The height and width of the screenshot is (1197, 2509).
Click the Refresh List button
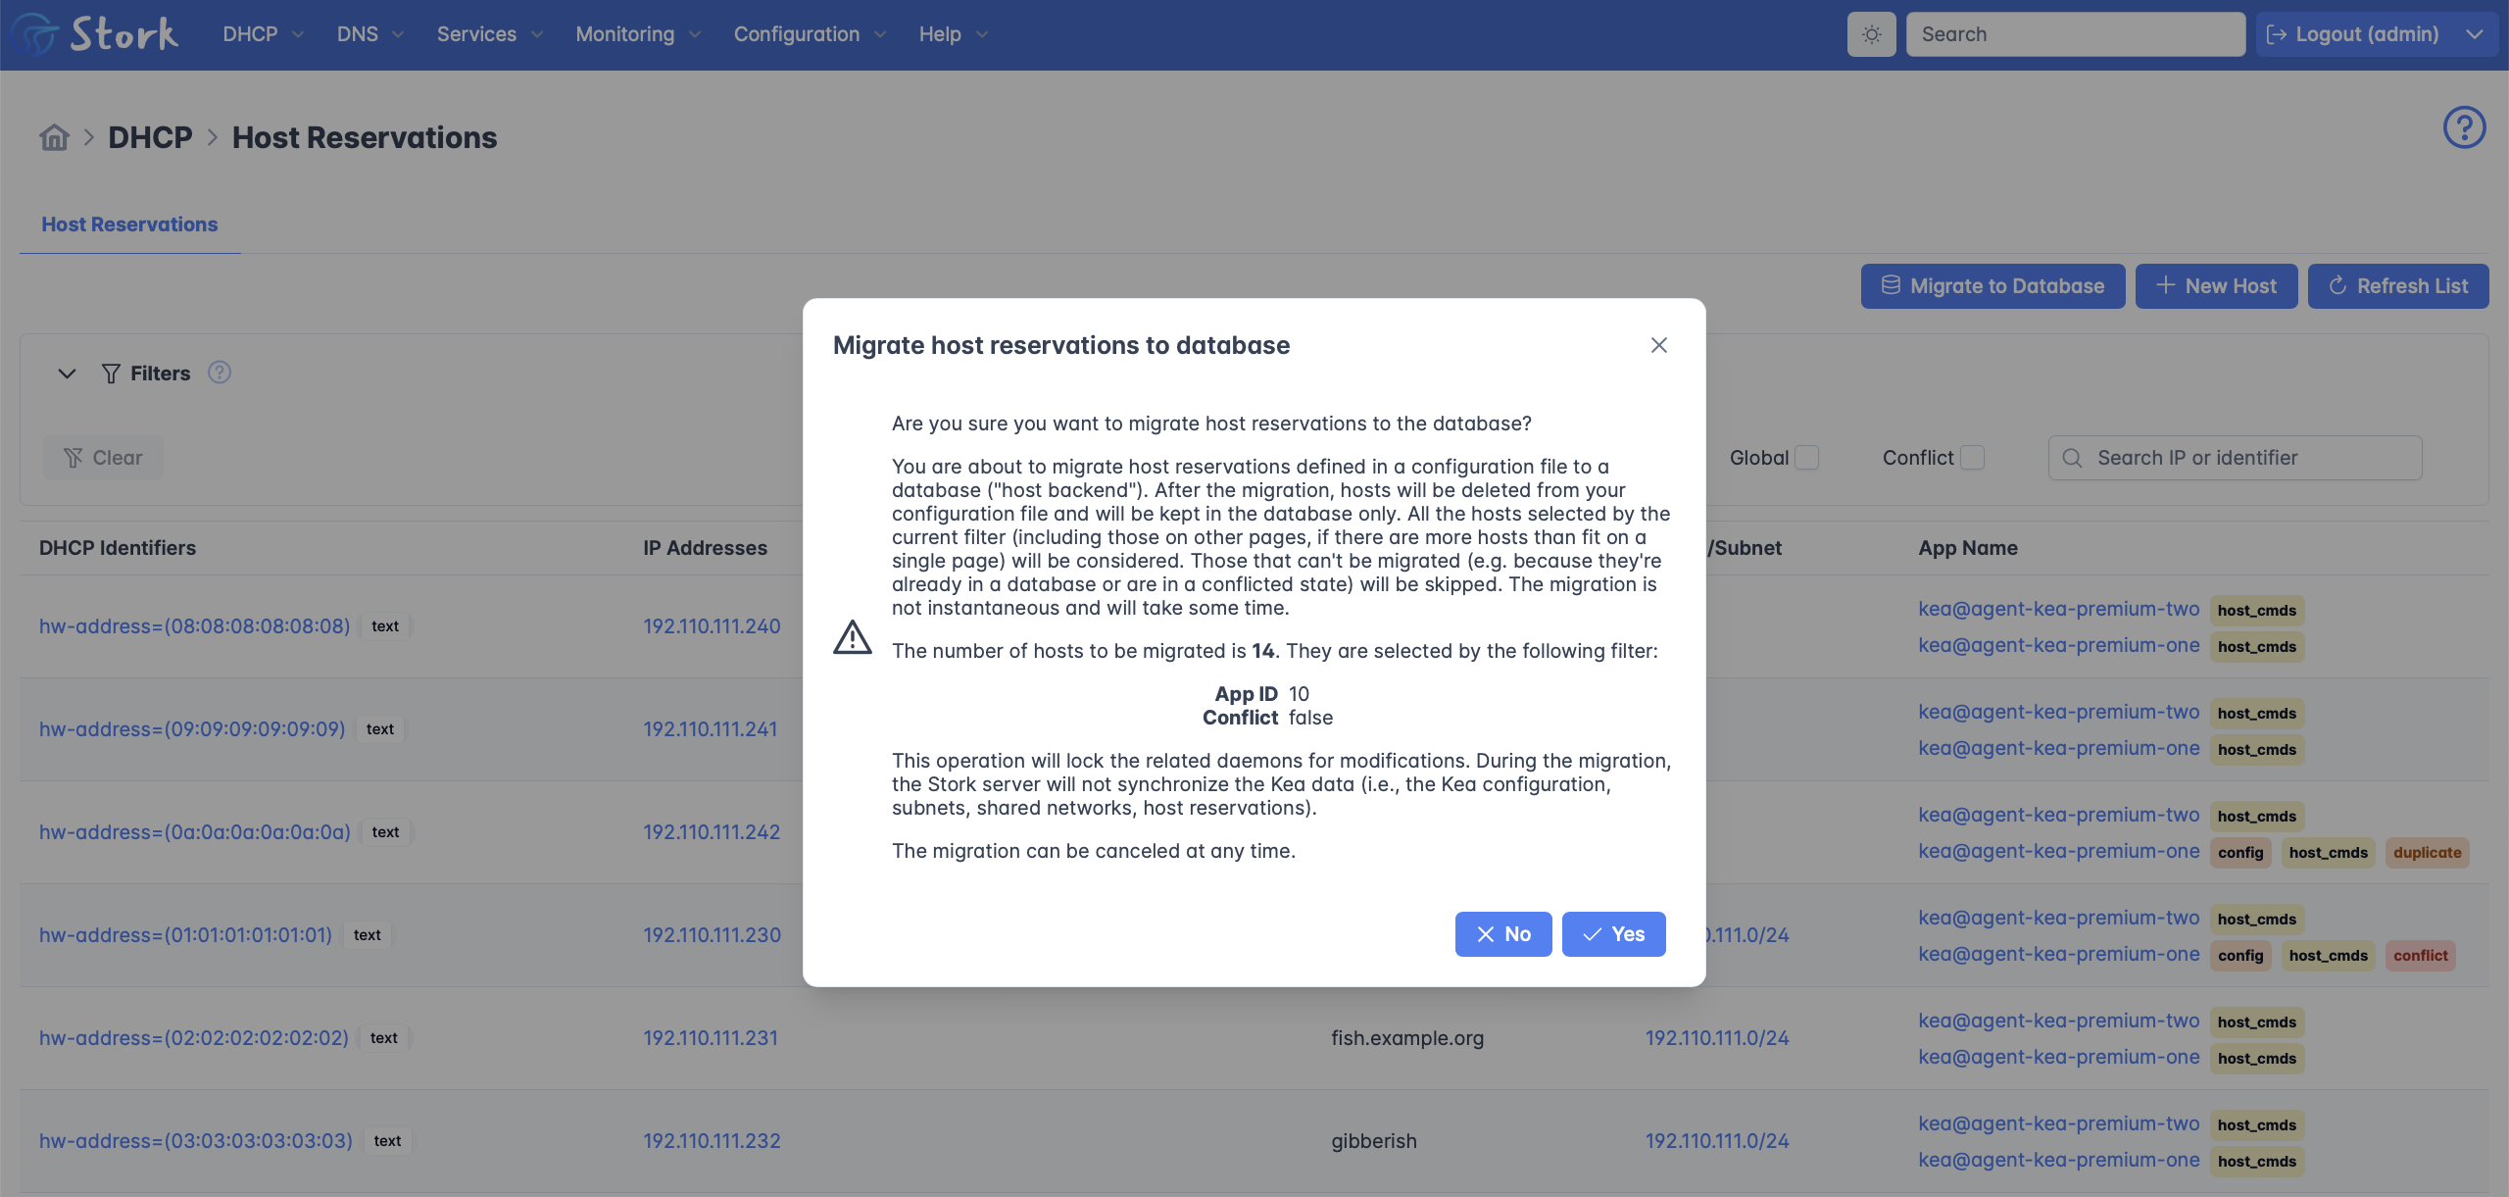2397,286
